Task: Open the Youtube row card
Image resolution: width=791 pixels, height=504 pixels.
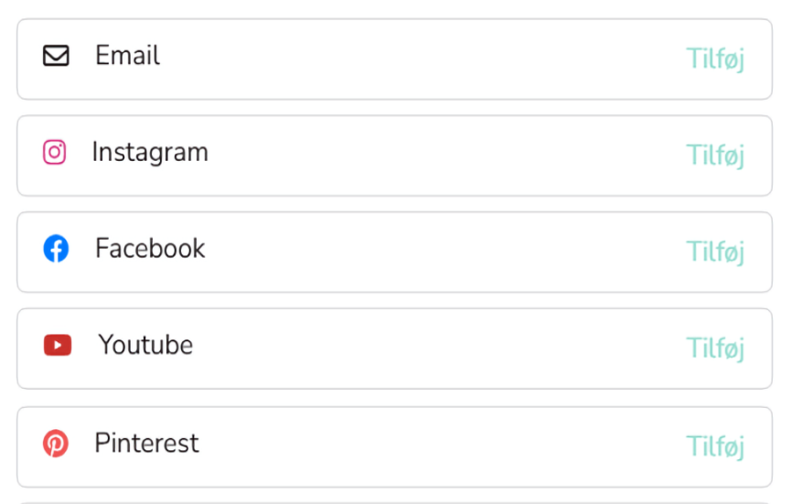Action: point(394,349)
